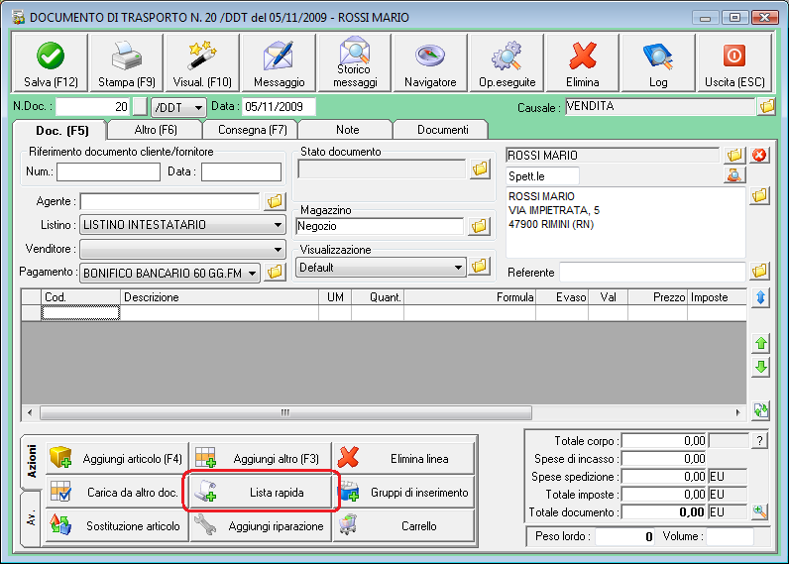
Task: Click Elimina linea
Action: click(404, 458)
